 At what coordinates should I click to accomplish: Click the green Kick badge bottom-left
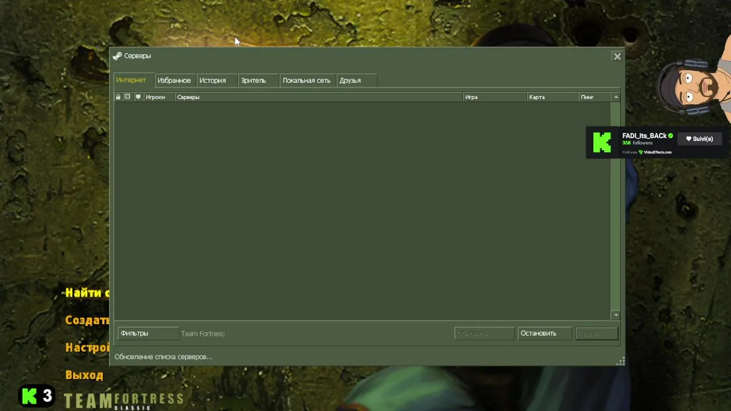38,396
